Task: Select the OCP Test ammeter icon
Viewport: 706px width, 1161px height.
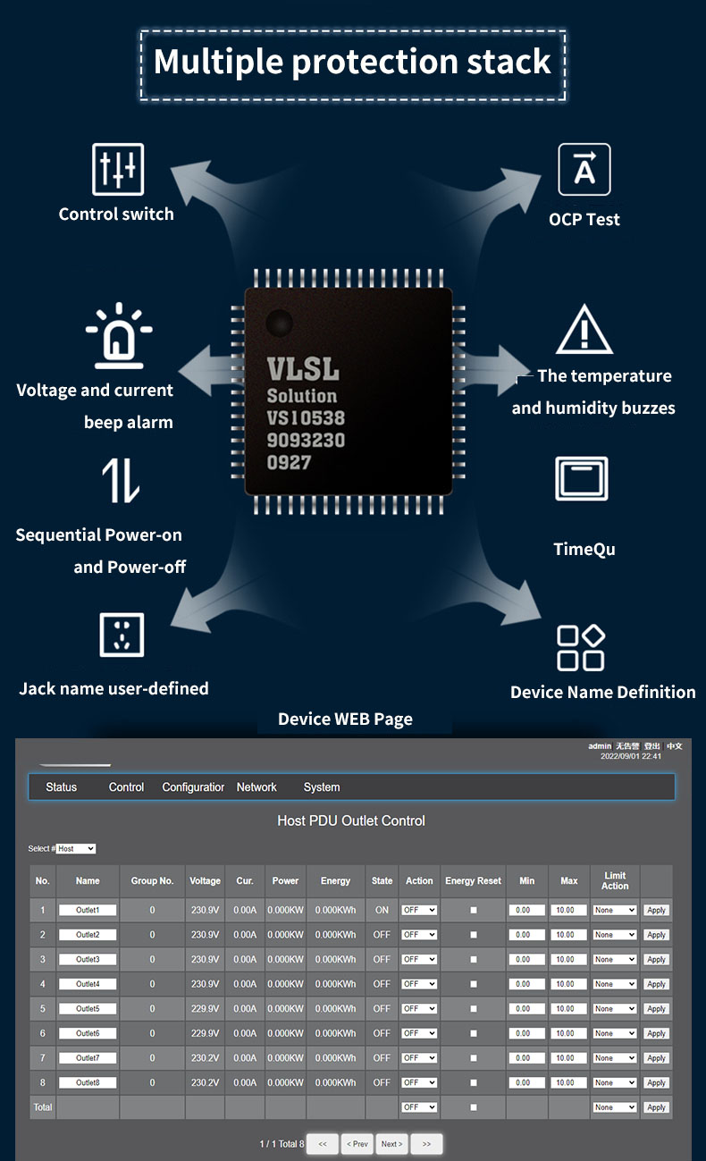Action: tap(584, 169)
